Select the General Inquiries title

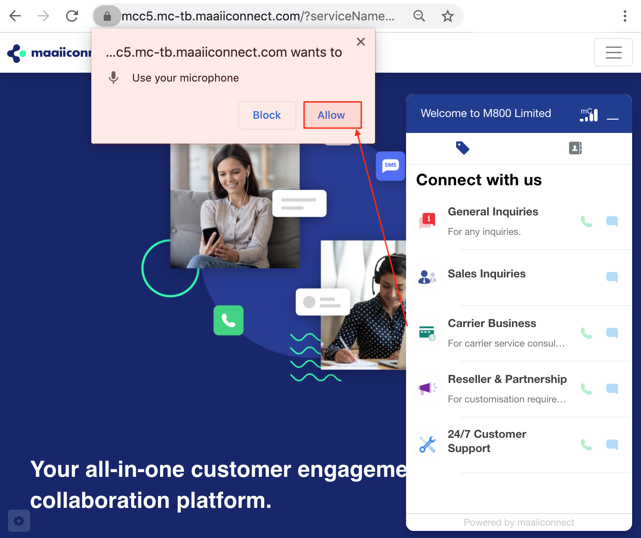coord(493,212)
